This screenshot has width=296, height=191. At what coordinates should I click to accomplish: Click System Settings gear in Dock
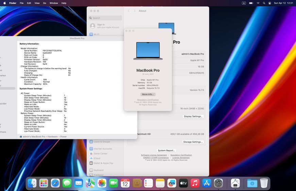point(218,183)
